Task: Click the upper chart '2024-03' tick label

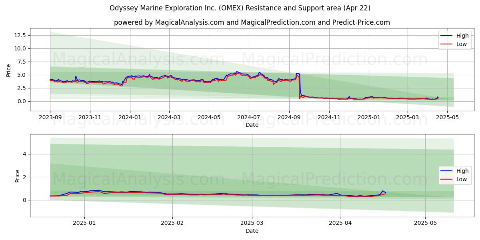Action: tap(169, 118)
